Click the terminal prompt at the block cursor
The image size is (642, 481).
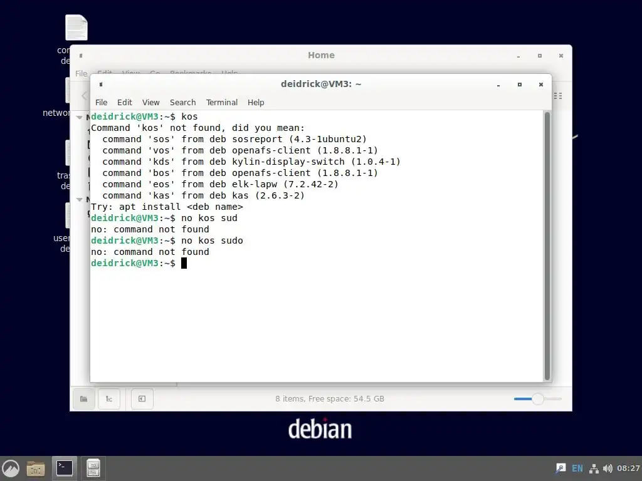click(x=184, y=263)
